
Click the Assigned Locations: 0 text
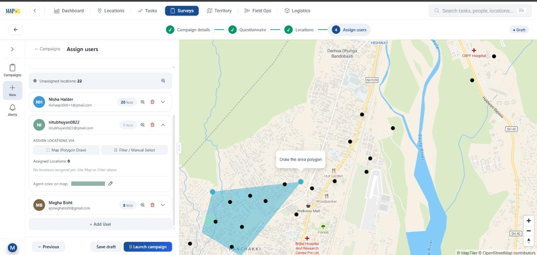pyautogui.click(x=52, y=161)
